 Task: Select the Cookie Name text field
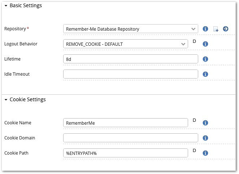tap(125, 123)
